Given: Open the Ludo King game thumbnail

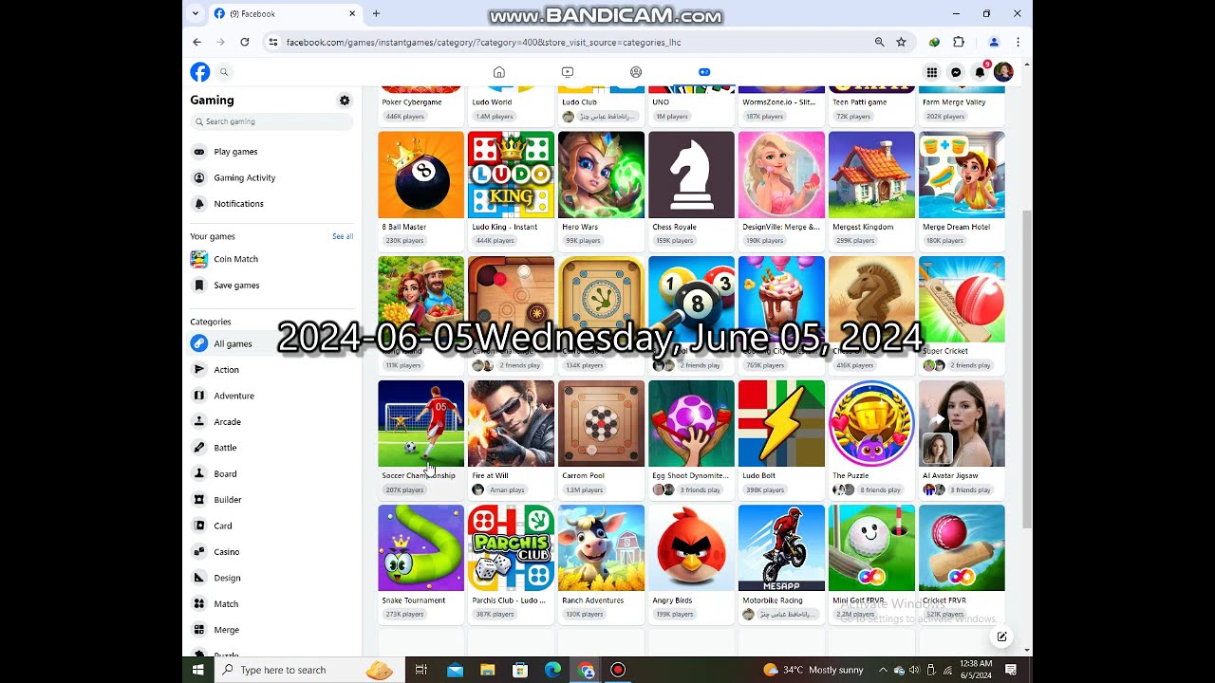Looking at the screenshot, I should (x=511, y=175).
